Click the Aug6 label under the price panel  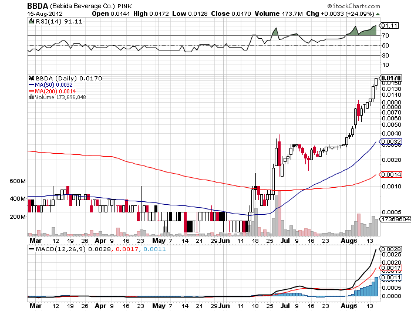coord(349,241)
